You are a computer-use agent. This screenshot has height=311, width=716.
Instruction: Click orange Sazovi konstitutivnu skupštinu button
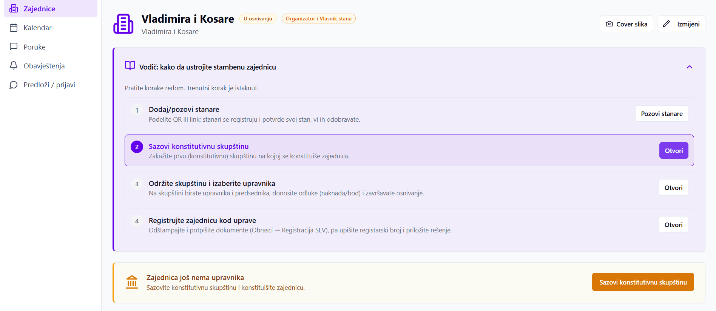point(643,282)
